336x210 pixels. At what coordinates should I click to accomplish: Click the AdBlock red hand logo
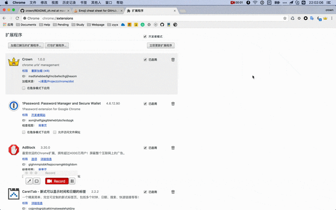coord(14,150)
